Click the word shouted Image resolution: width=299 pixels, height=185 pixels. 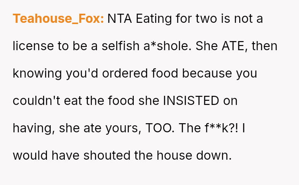(x=107, y=155)
